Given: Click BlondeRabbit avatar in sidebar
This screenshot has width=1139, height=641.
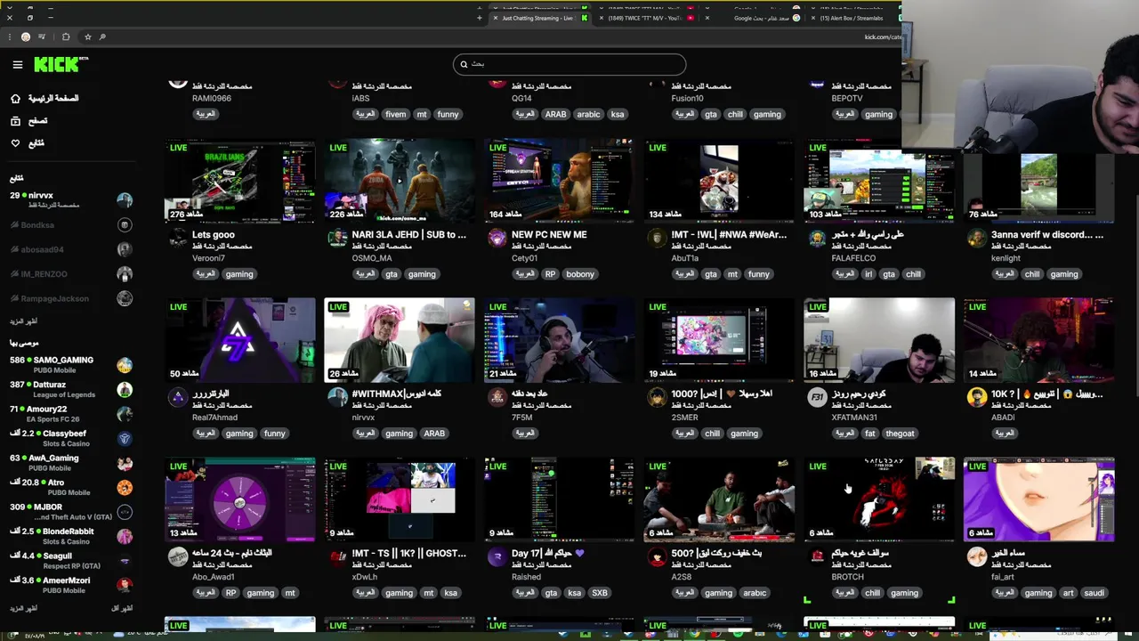Looking at the screenshot, I should [125, 536].
